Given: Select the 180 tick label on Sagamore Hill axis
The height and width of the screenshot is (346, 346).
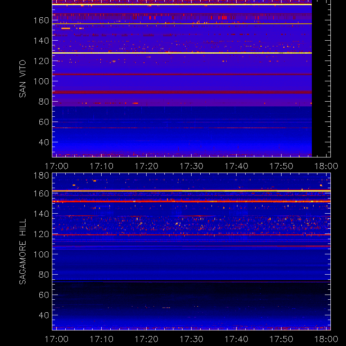Looking at the screenshot, I should click(x=41, y=176).
